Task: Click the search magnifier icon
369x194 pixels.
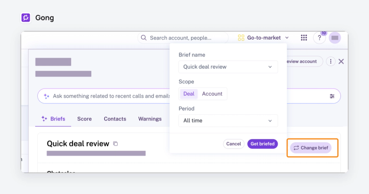Action: (x=143, y=38)
